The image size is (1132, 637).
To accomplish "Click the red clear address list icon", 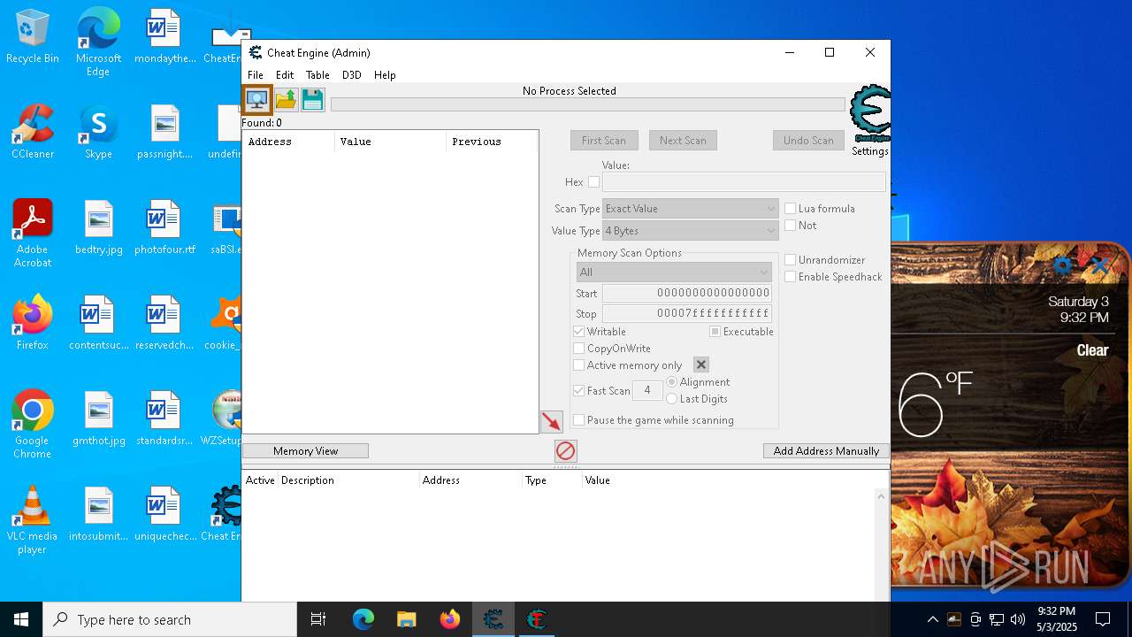I will pyautogui.click(x=566, y=451).
